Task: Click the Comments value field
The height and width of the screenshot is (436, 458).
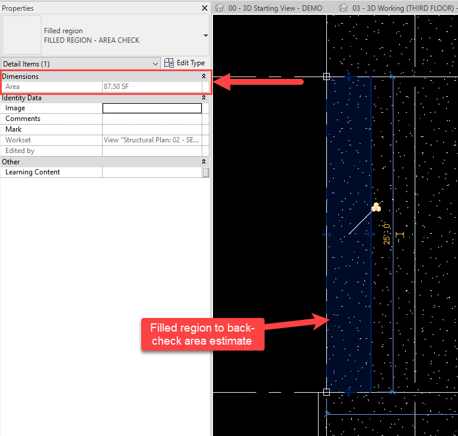Action: [x=152, y=119]
